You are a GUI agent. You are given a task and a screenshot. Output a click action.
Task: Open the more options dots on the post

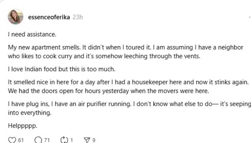tap(249, 16)
